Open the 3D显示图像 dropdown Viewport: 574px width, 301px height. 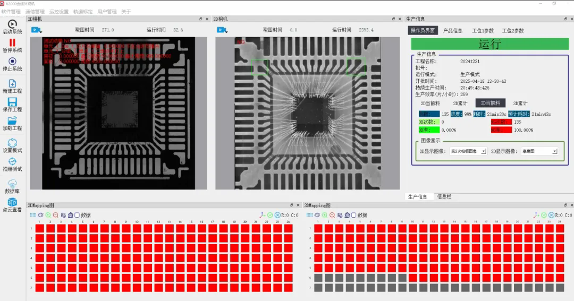554,151
